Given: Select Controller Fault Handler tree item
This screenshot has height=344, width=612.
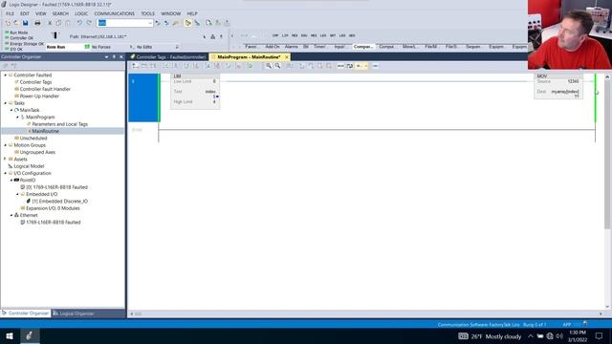Looking at the screenshot, I should [45, 89].
